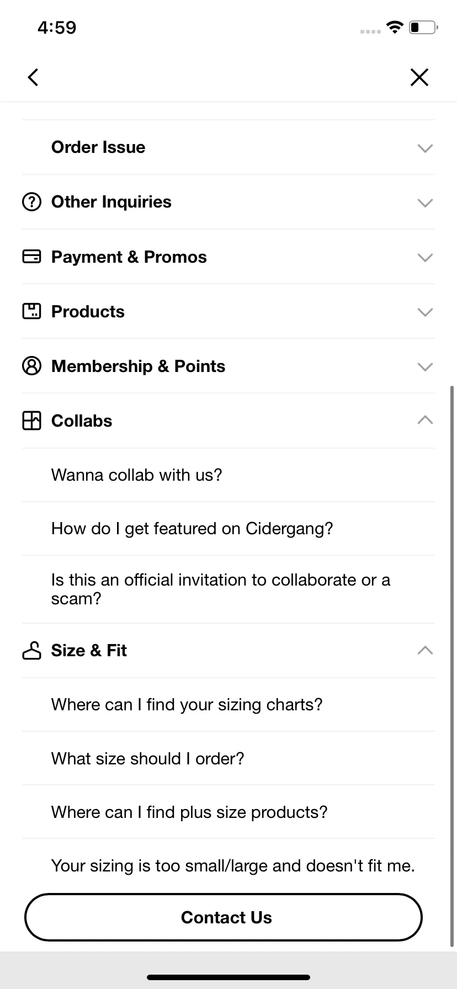The width and height of the screenshot is (457, 989).
Task: Open "How do I get featured on Cidergang?"
Action: (228, 529)
